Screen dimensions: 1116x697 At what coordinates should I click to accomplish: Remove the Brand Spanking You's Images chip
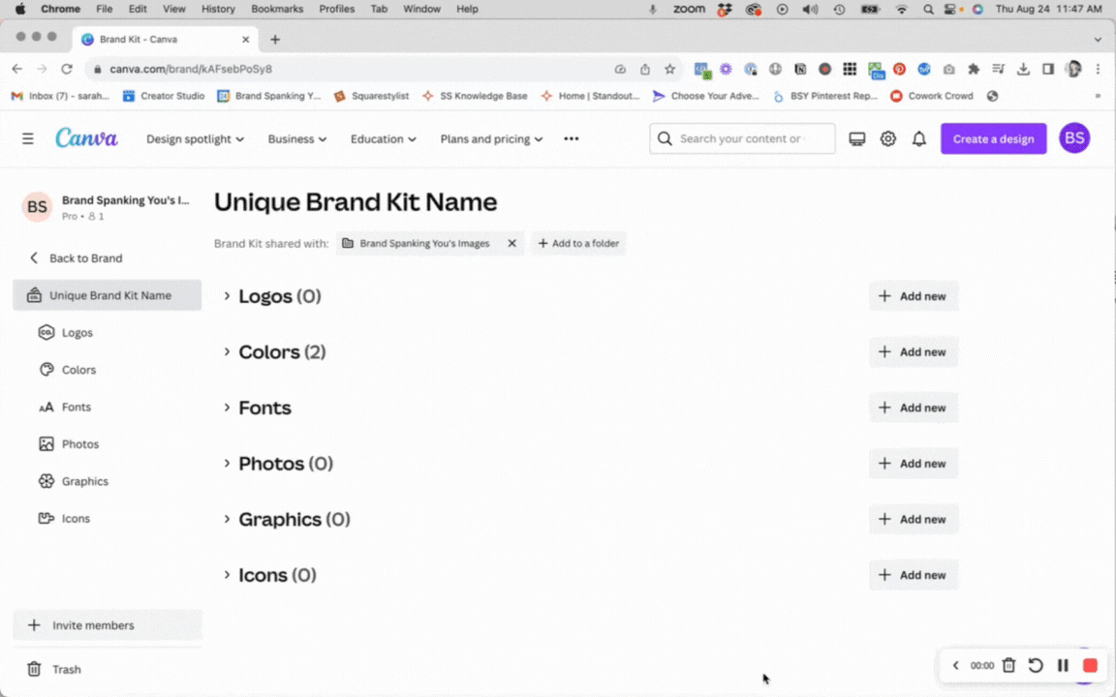click(511, 243)
